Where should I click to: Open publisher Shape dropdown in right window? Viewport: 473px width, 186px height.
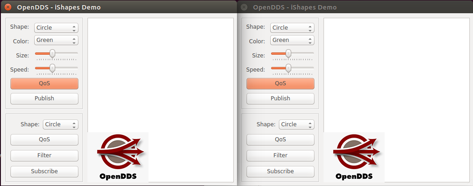pyautogui.click(x=292, y=28)
